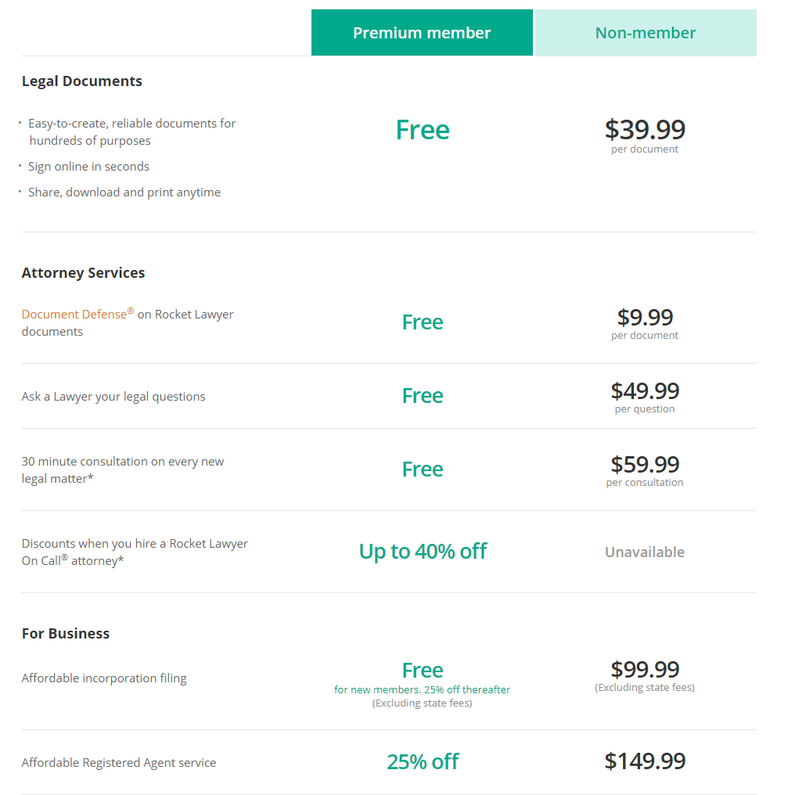Click the $149.99 Registered Agent price

tap(645, 761)
